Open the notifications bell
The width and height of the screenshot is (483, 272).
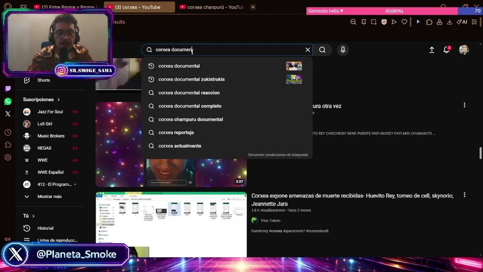447,50
